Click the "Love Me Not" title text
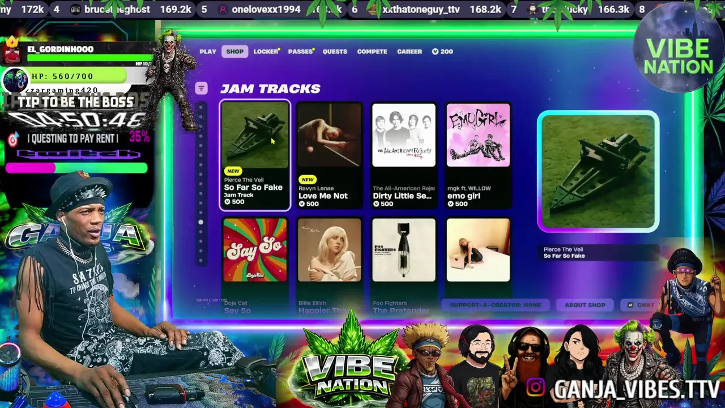 pos(323,196)
